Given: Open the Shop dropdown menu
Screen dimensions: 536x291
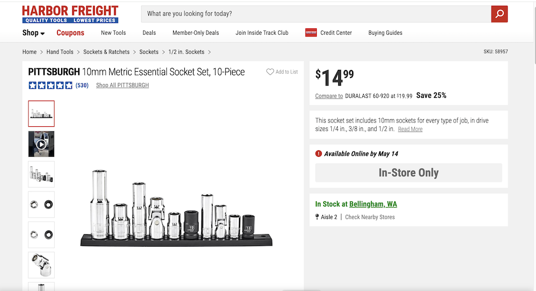Looking at the screenshot, I should 33,33.
